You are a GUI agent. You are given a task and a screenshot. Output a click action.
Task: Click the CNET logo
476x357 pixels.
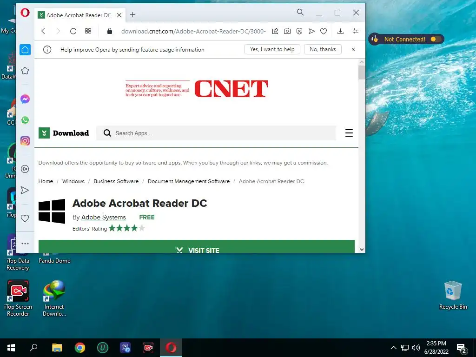point(231,89)
